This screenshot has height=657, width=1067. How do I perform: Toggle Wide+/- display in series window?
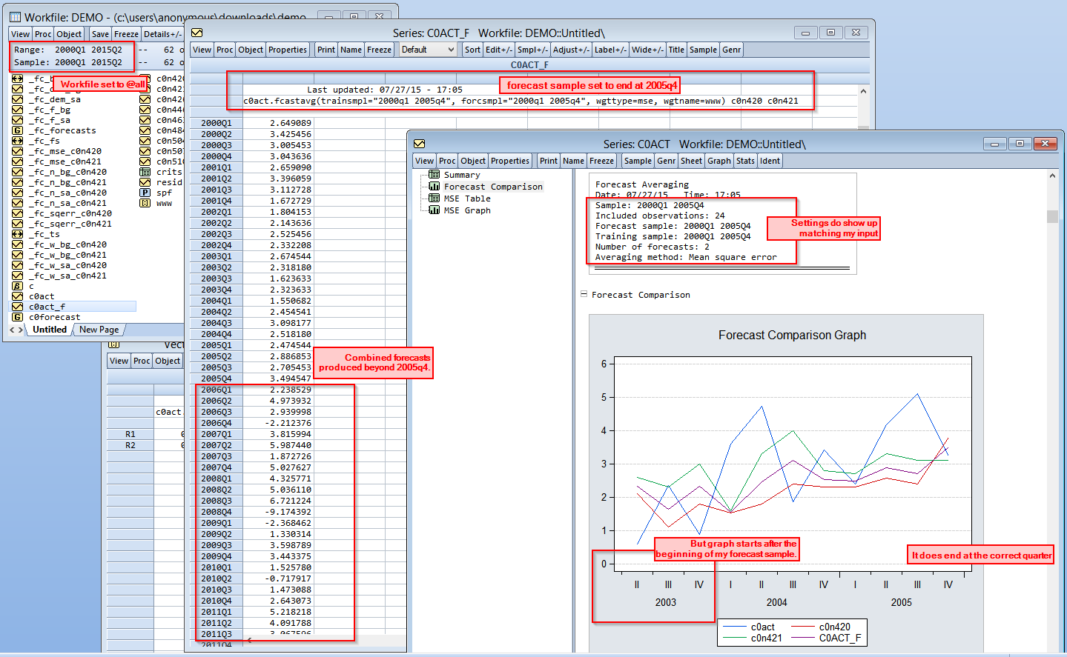(x=647, y=50)
